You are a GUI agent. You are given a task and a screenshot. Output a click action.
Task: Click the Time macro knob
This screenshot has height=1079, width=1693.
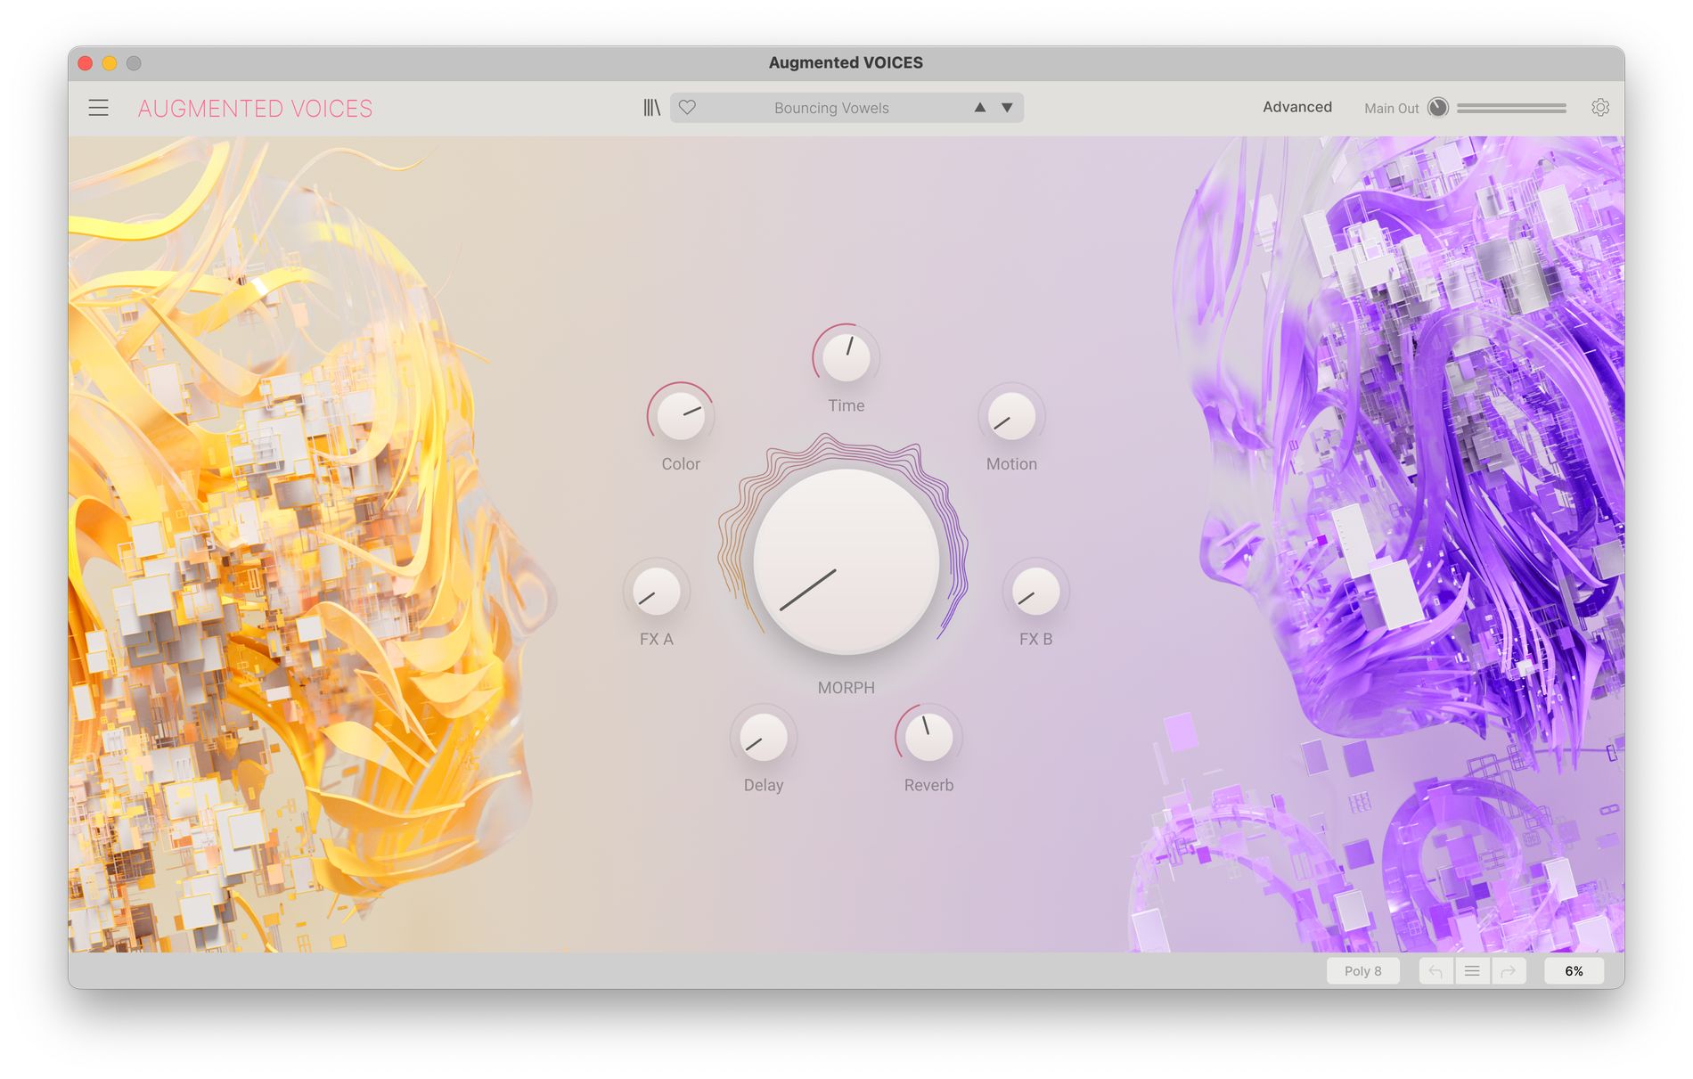[x=846, y=357]
